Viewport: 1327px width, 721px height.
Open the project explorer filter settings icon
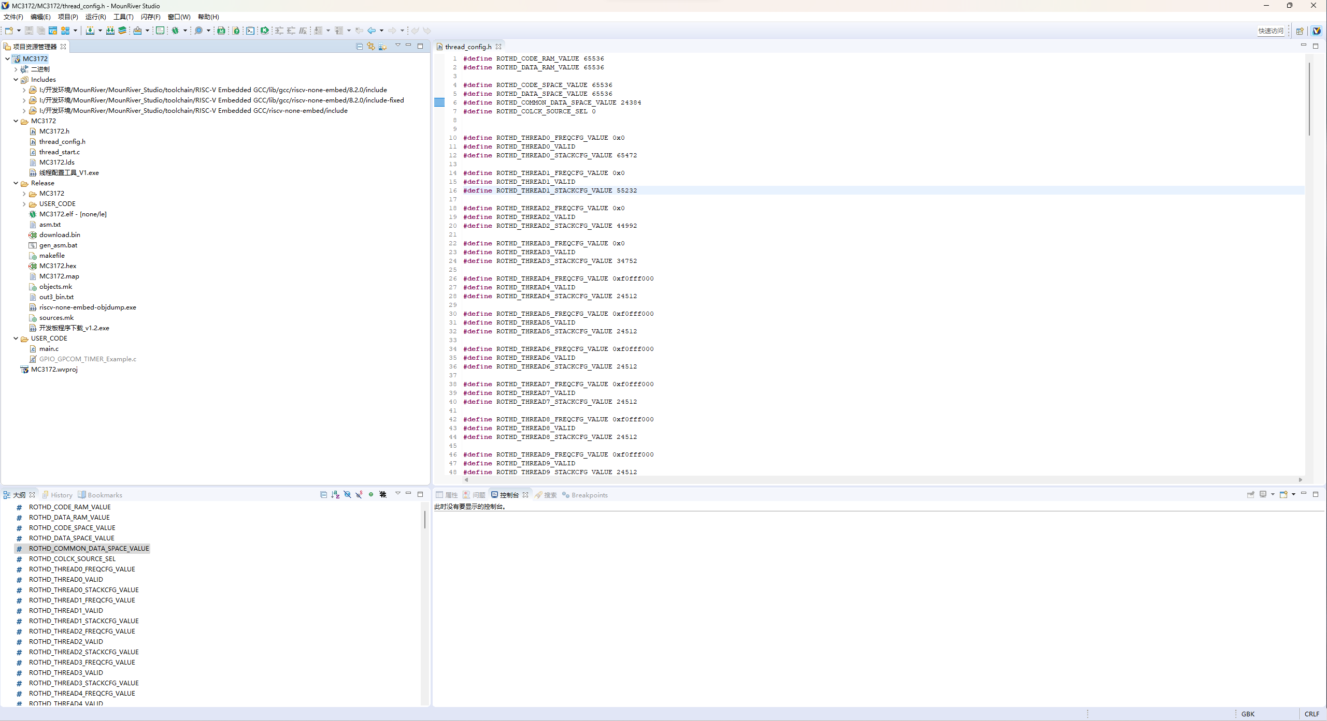(x=382, y=46)
